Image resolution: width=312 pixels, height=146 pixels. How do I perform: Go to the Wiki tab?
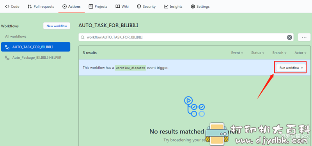click(122, 7)
